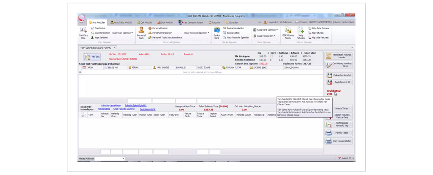The image size is (433, 175).
Task: Print the form with Formu Yazdır
Action: [339, 132]
